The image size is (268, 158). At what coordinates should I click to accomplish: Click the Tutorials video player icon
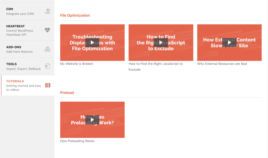pyautogui.click(x=47, y=85)
